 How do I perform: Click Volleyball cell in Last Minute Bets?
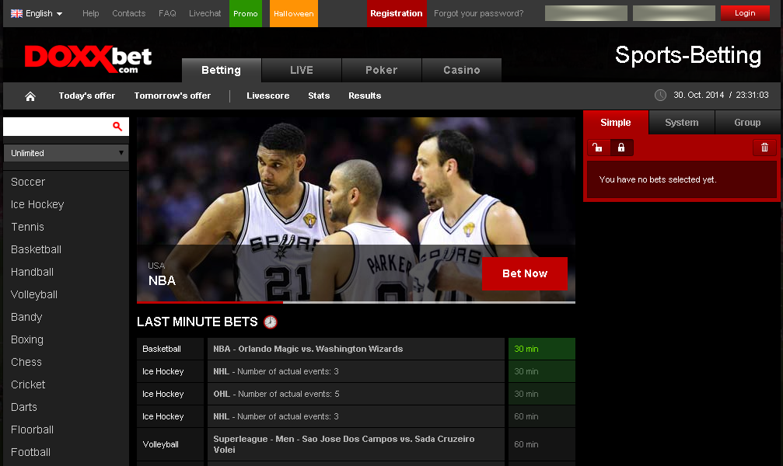click(170, 444)
